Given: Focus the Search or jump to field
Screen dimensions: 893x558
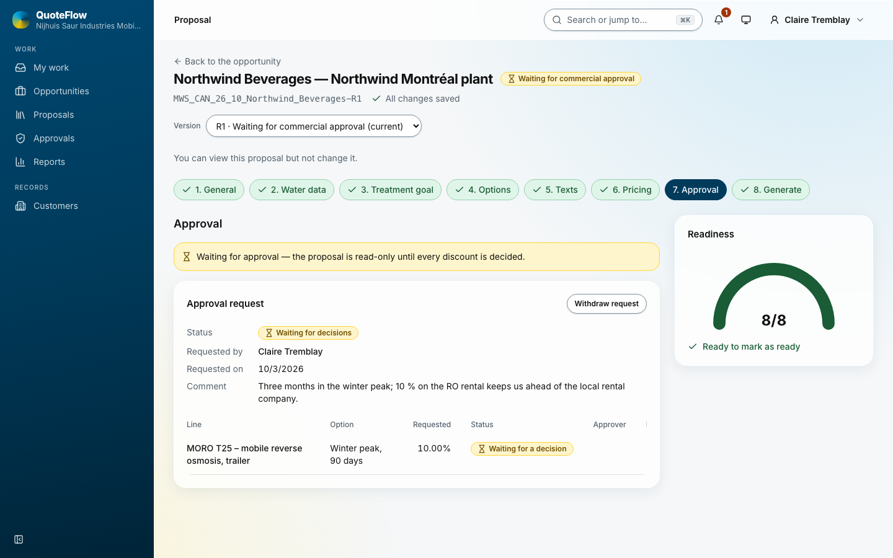Looking at the screenshot, I should pos(623,20).
